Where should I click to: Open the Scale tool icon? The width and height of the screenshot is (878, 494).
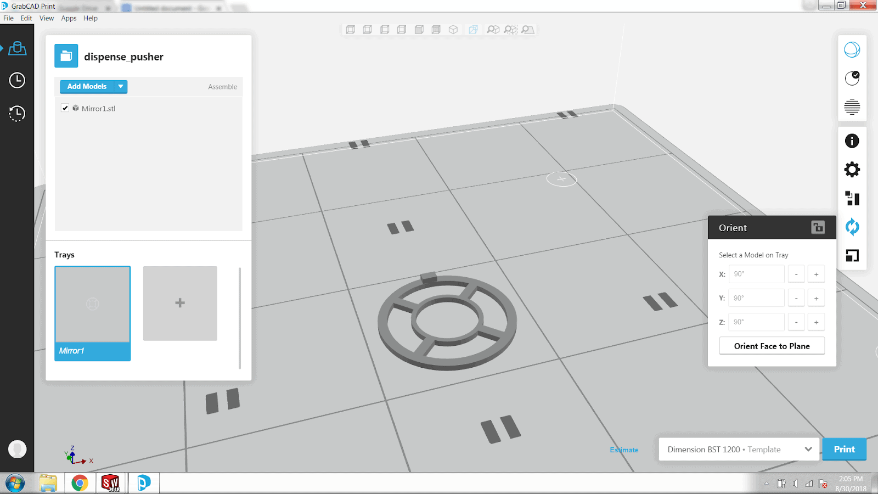[x=852, y=255]
